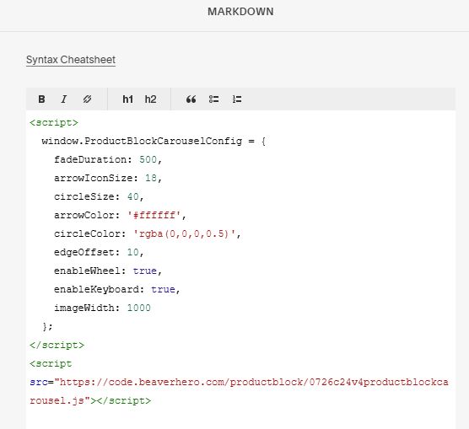
Task: Click the MARKDOWN panel title
Action: (x=240, y=12)
